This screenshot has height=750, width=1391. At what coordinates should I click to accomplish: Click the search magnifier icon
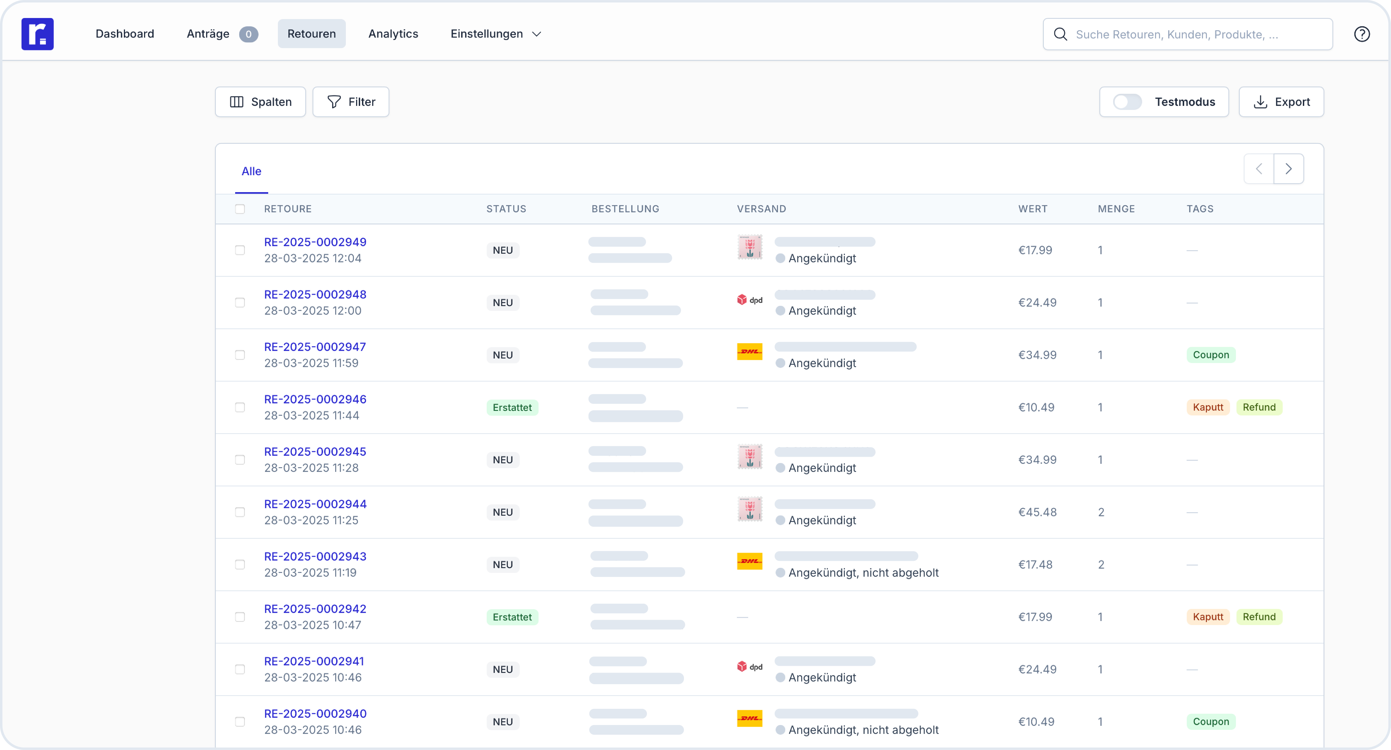[x=1060, y=34]
